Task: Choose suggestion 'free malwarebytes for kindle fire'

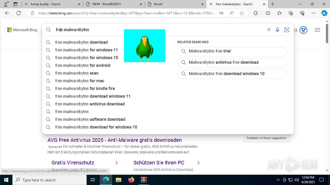Action: pyautogui.click(x=85, y=88)
